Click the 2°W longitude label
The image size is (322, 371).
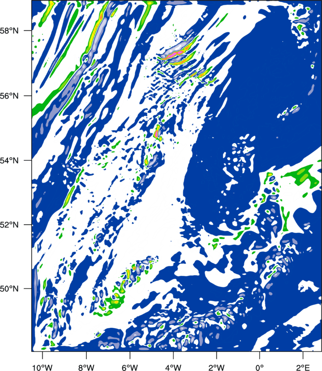(216, 367)
